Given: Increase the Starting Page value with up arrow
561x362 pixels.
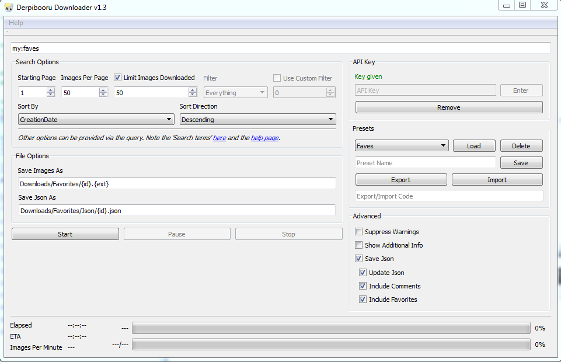Looking at the screenshot, I should [x=51, y=90].
